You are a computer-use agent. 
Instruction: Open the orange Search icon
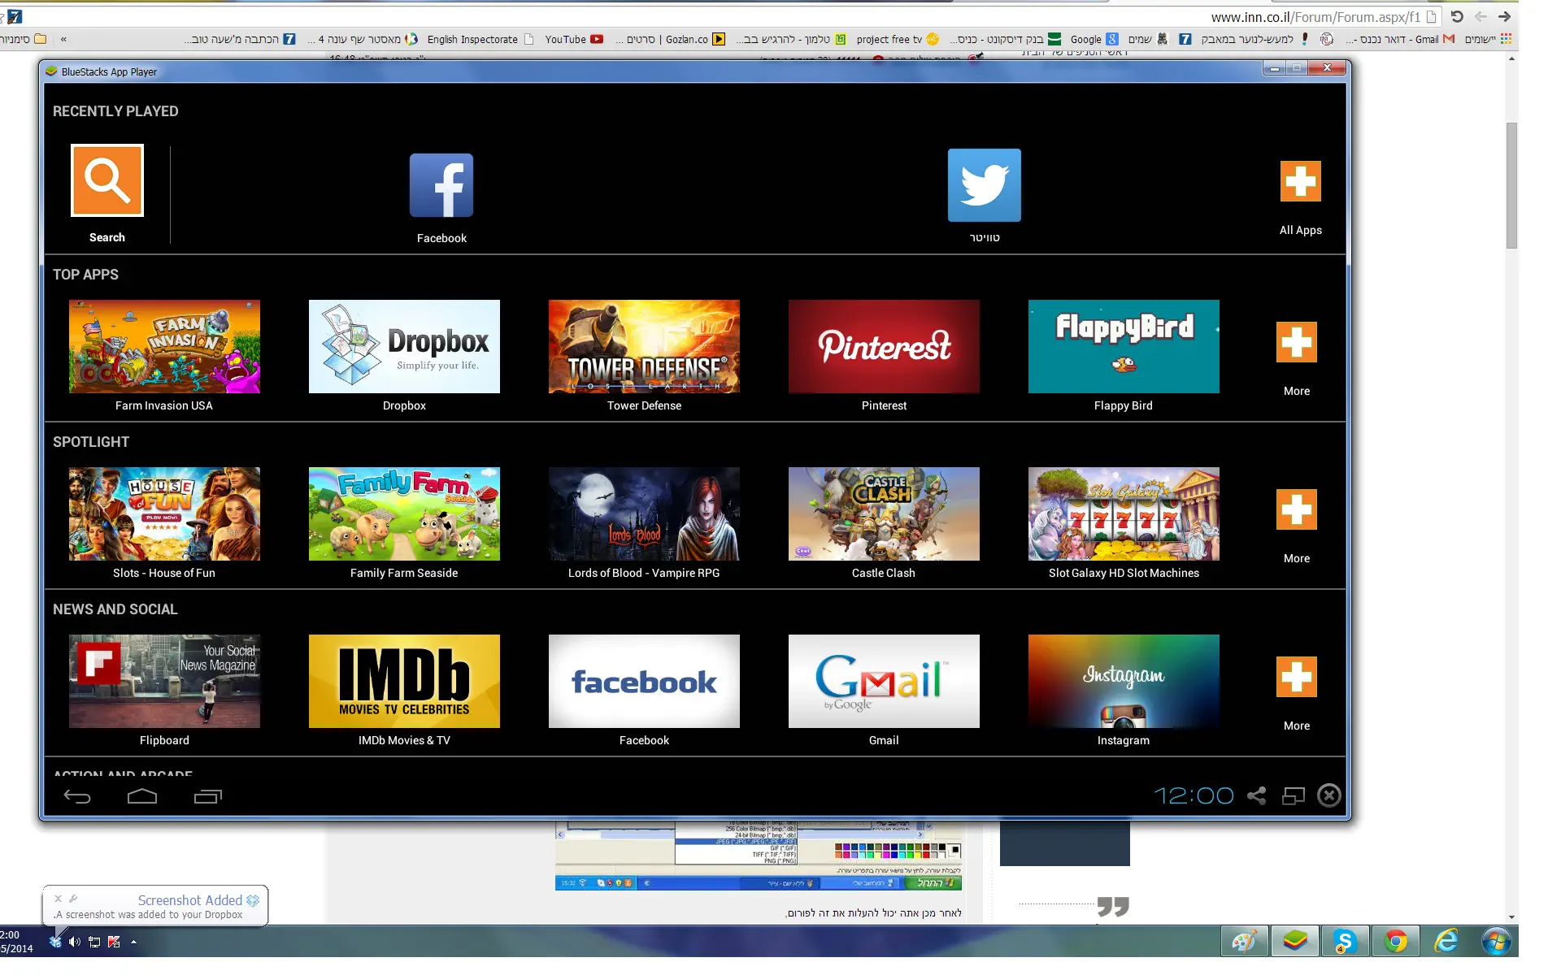point(107,180)
